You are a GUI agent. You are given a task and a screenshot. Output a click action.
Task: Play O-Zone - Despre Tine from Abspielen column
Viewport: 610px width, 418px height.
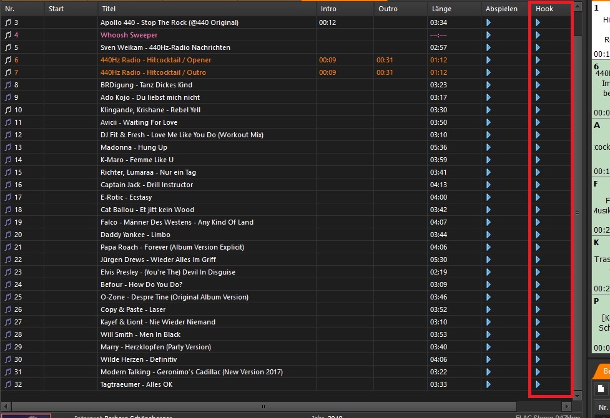488,297
